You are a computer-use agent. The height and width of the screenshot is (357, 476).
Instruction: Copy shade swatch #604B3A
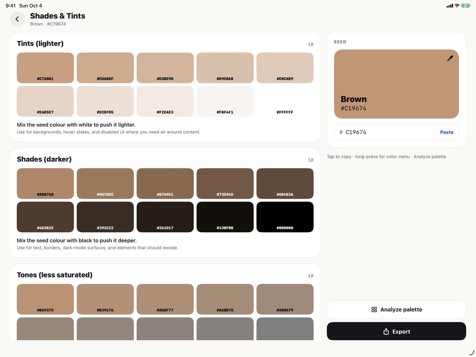pos(285,184)
